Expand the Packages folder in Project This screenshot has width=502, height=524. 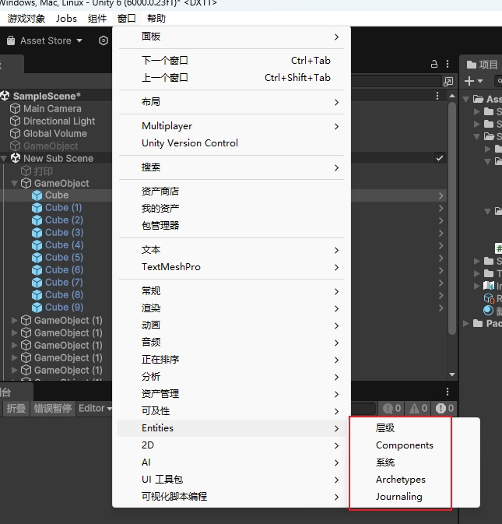(466, 323)
